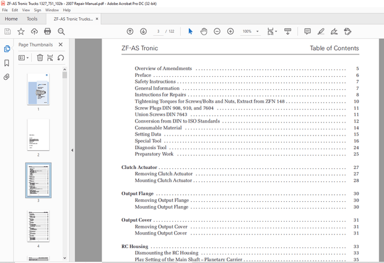
Task: Switch to the Tools tab
Action: click(32, 19)
